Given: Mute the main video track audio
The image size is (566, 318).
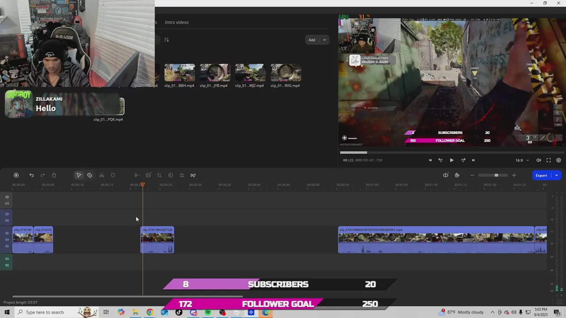Looking at the screenshot, I should pyautogui.click(x=7, y=240).
